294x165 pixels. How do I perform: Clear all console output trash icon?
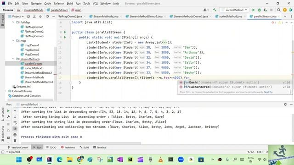15,141
